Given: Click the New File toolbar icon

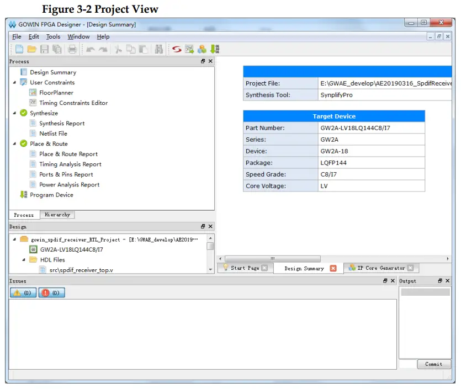Looking at the screenshot, I should point(19,49).
